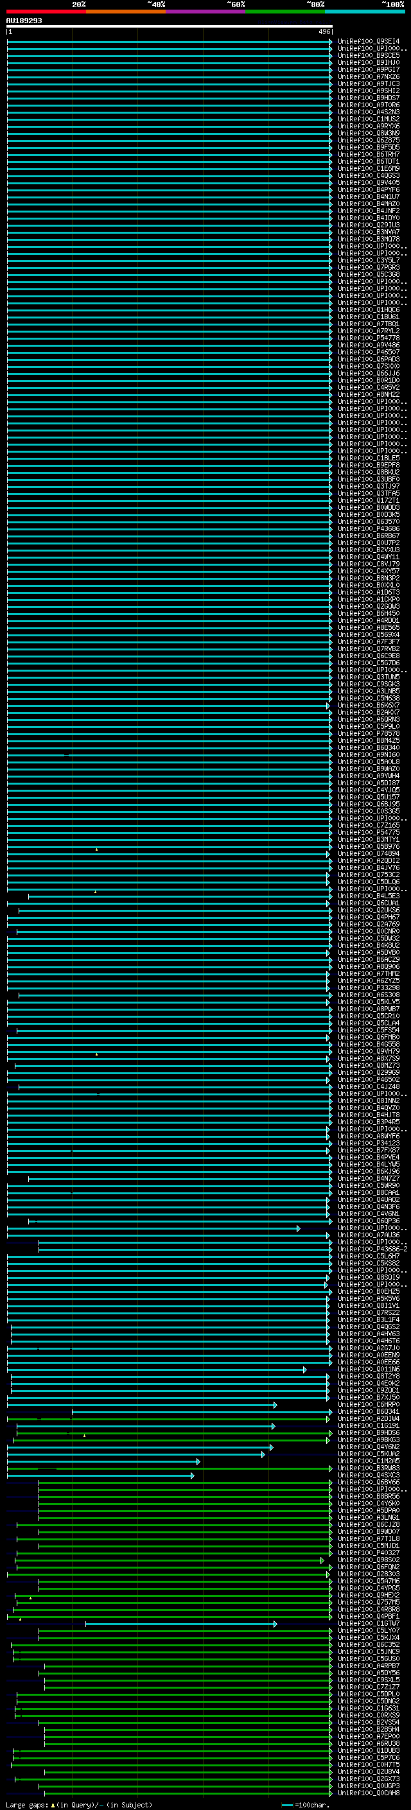This screenshot has width=411, height=1810.
Task: Select the last hit UniRef100_Q0CAH8
Action: coord(368,1793)
